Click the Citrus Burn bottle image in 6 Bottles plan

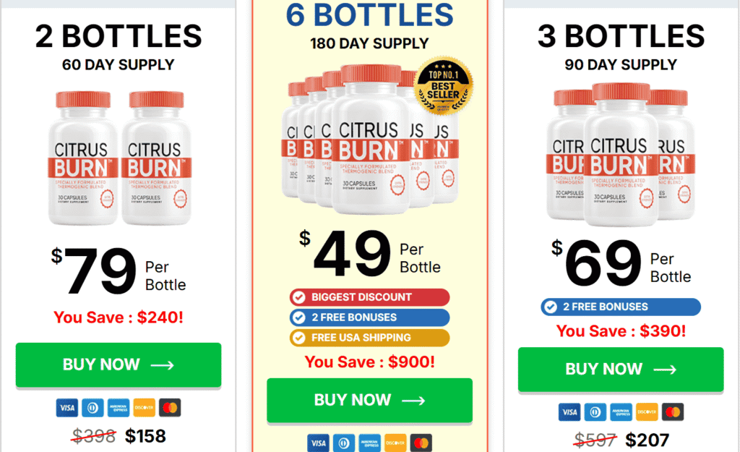click(x=369, y=145)
